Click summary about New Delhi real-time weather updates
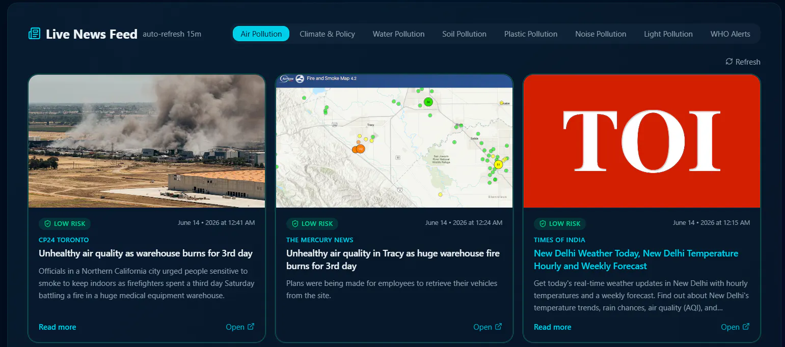The image size is (785, 347). coord(641,295)
